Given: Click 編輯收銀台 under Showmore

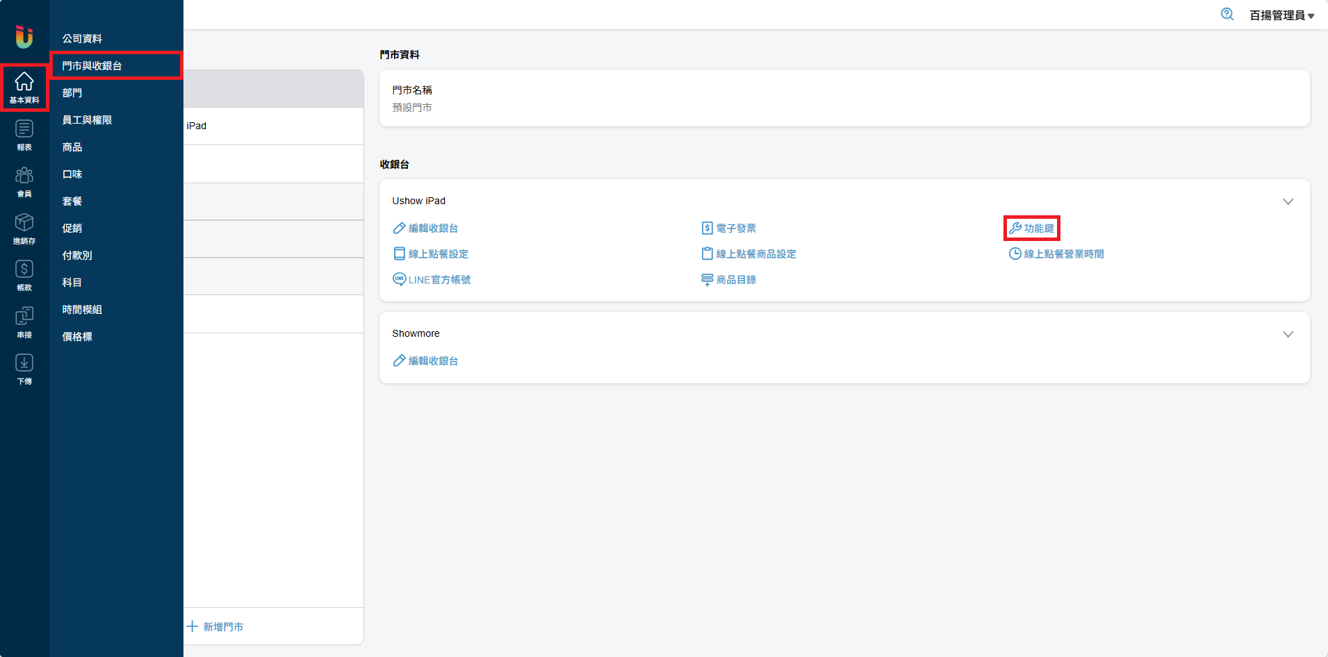Looking at the screenshot, I should (425, 361).
